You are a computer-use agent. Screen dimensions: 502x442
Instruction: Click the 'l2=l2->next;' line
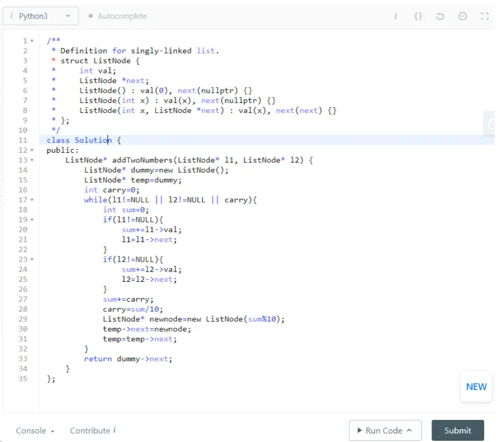click(149, 279)
